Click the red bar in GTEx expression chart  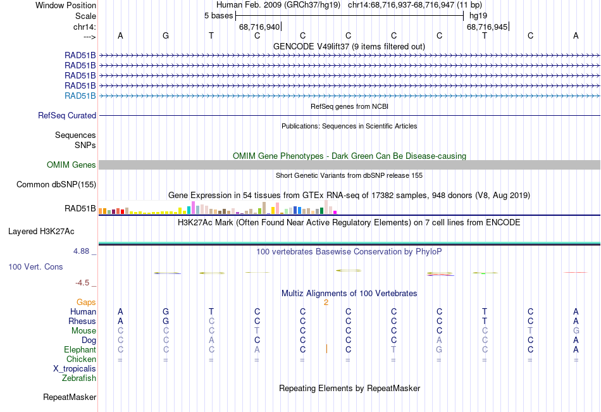122,211
